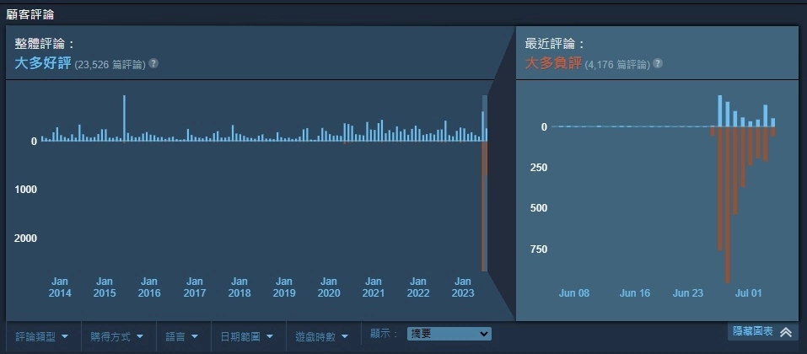Expand the 購得方式 filter menu
807x354 pixels.
click(x=116, y=336)
